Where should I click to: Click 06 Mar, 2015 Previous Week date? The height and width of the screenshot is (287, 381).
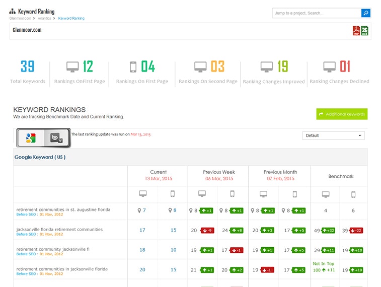click(x=219, y=179)
